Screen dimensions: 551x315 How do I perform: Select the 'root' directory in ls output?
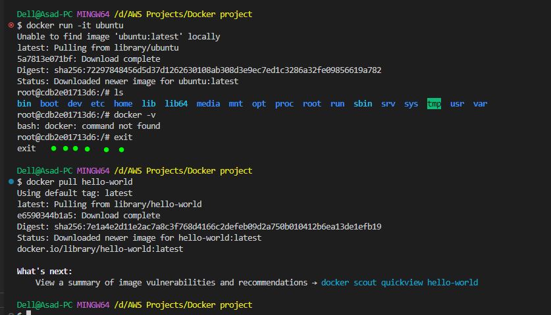[312, 104]
